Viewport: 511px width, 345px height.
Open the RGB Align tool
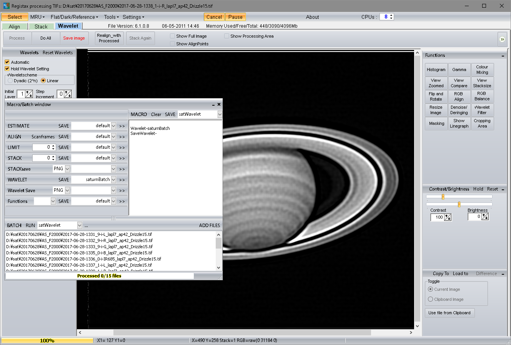[459, 96]
